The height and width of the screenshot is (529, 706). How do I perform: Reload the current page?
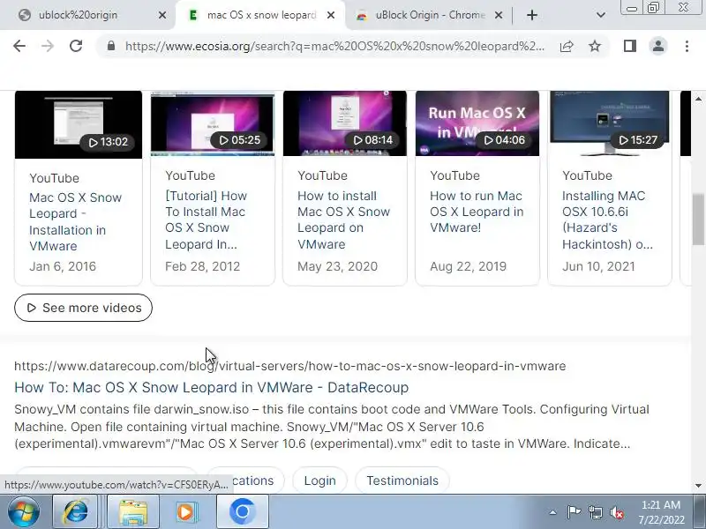pos(76,46)
